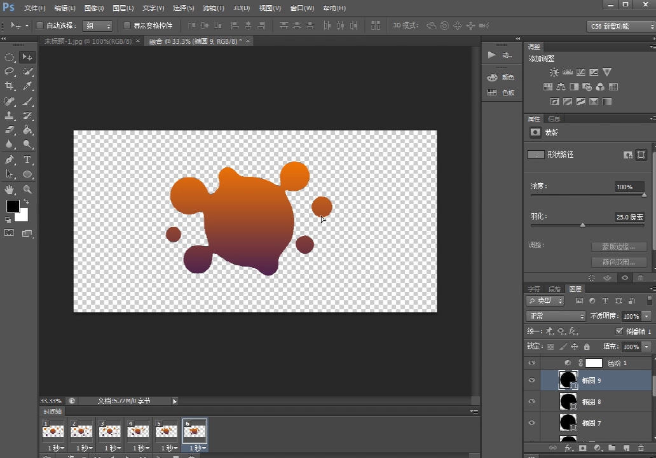Select the Clone Stamp tool
The width and height of the screenshot is (656, 458).
coord(10,116)
